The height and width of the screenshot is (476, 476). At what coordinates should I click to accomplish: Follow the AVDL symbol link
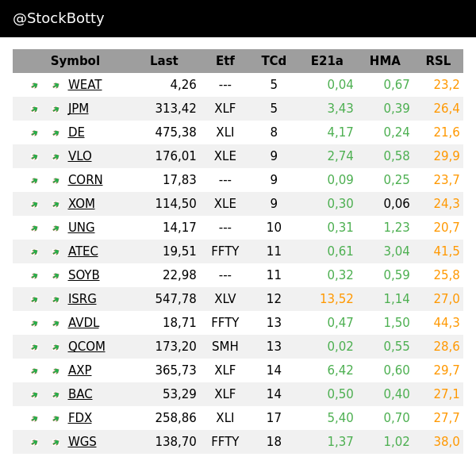(83, 323)
